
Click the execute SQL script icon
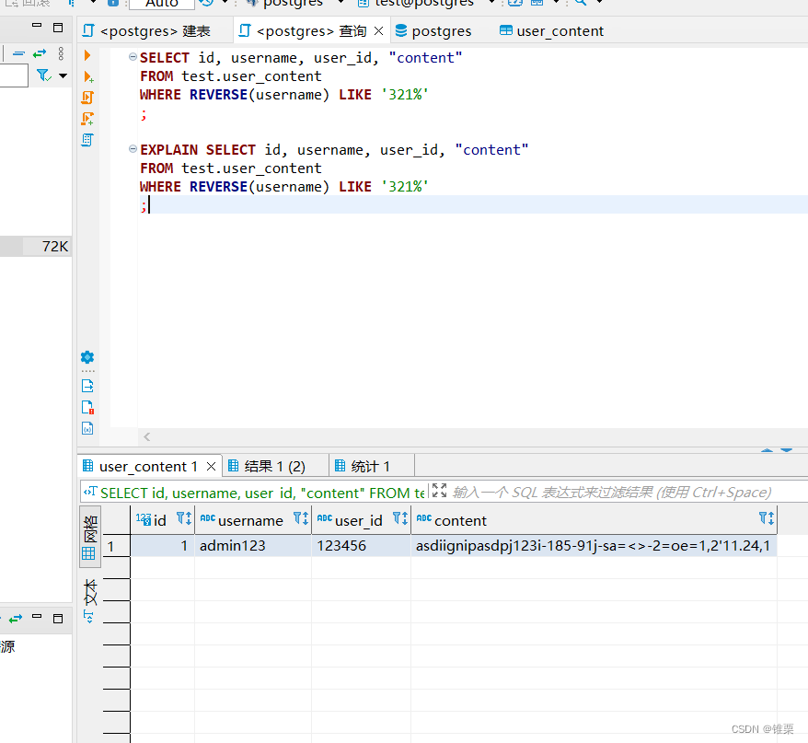pyautogui.click(x=87, y=98)
